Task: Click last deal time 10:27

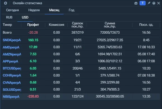Action: coord(146,89)
